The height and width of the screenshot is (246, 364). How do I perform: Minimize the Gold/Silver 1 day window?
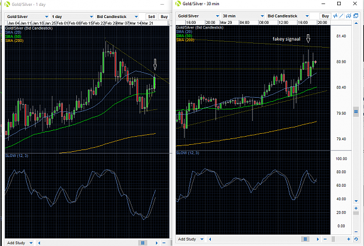pos(162,4)
